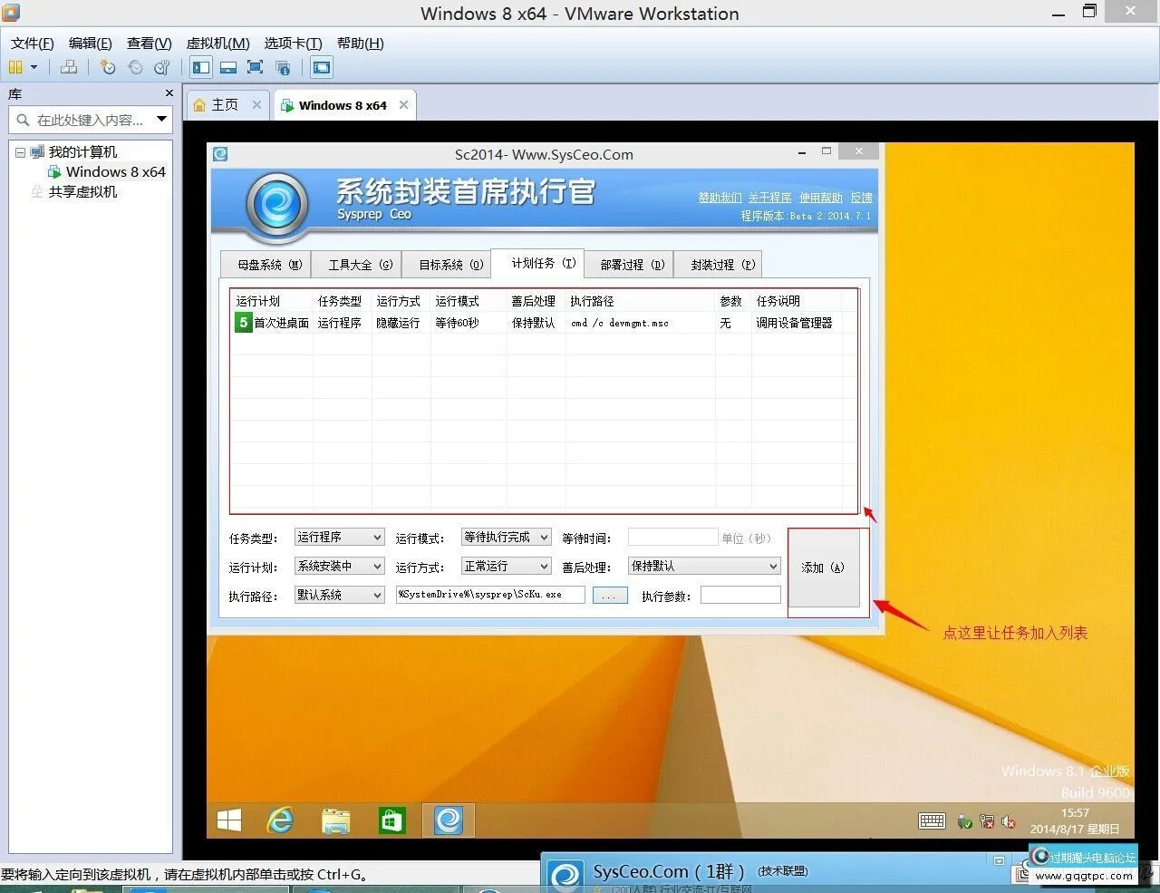Revert the virtual machine to its snapshot
This screenshot has width=1160, height=893.
click(135, 66)
